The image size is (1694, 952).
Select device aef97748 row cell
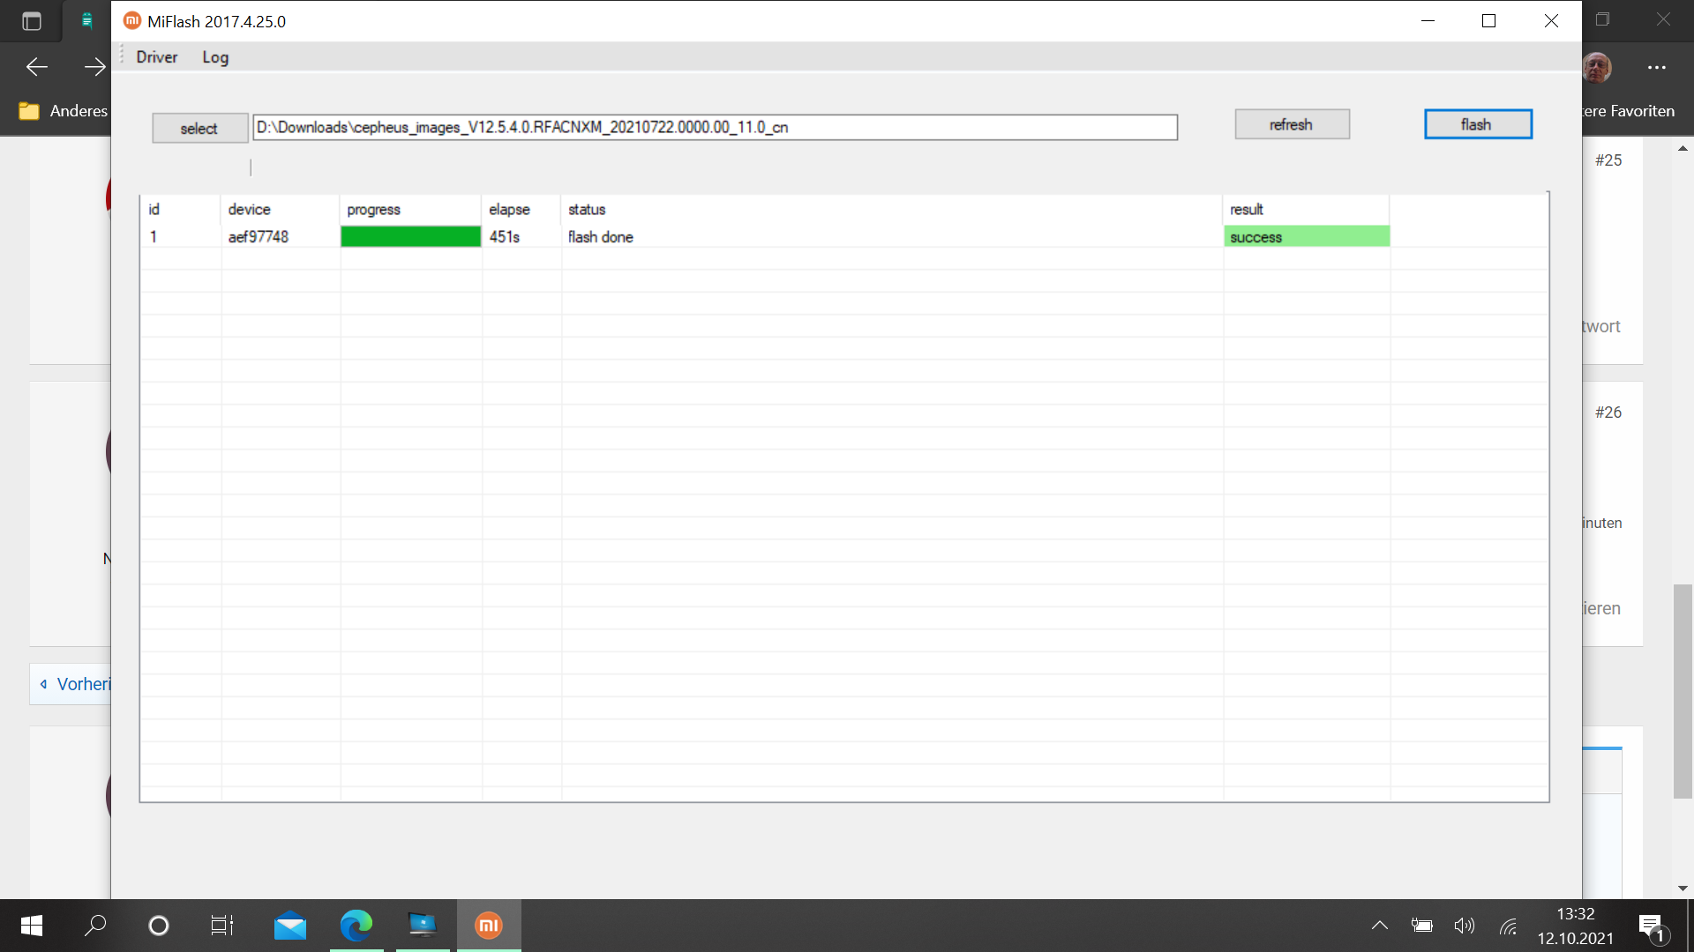pyautogui.click(x=281, y=236)
